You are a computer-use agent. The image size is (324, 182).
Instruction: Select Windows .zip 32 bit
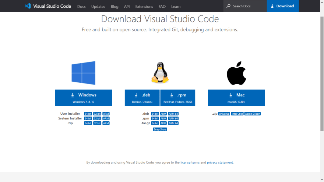97,123
